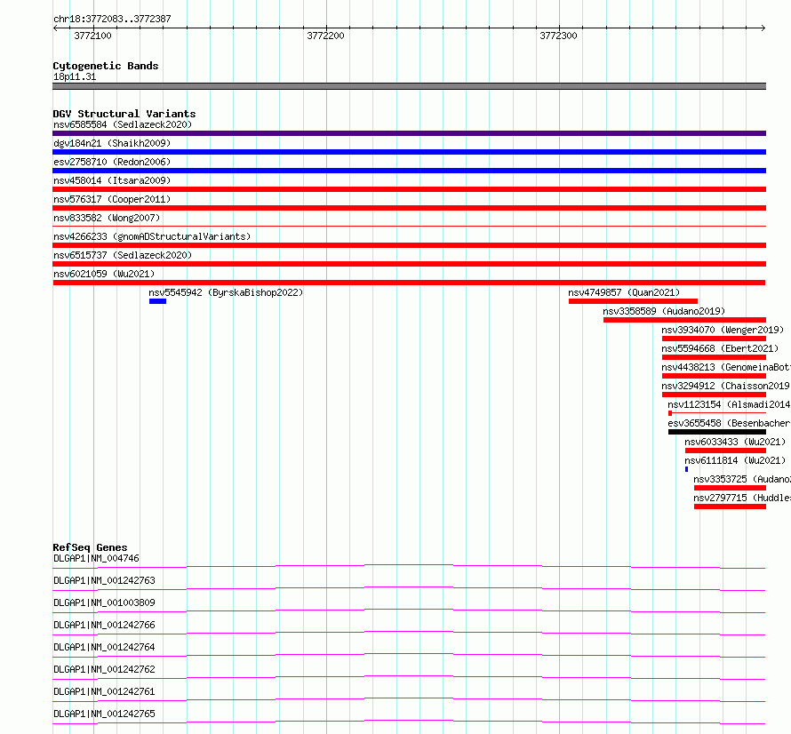791x734 pixels.
Task: Select DLGAP1|NM_001242762 transcript
Action: 104,669
